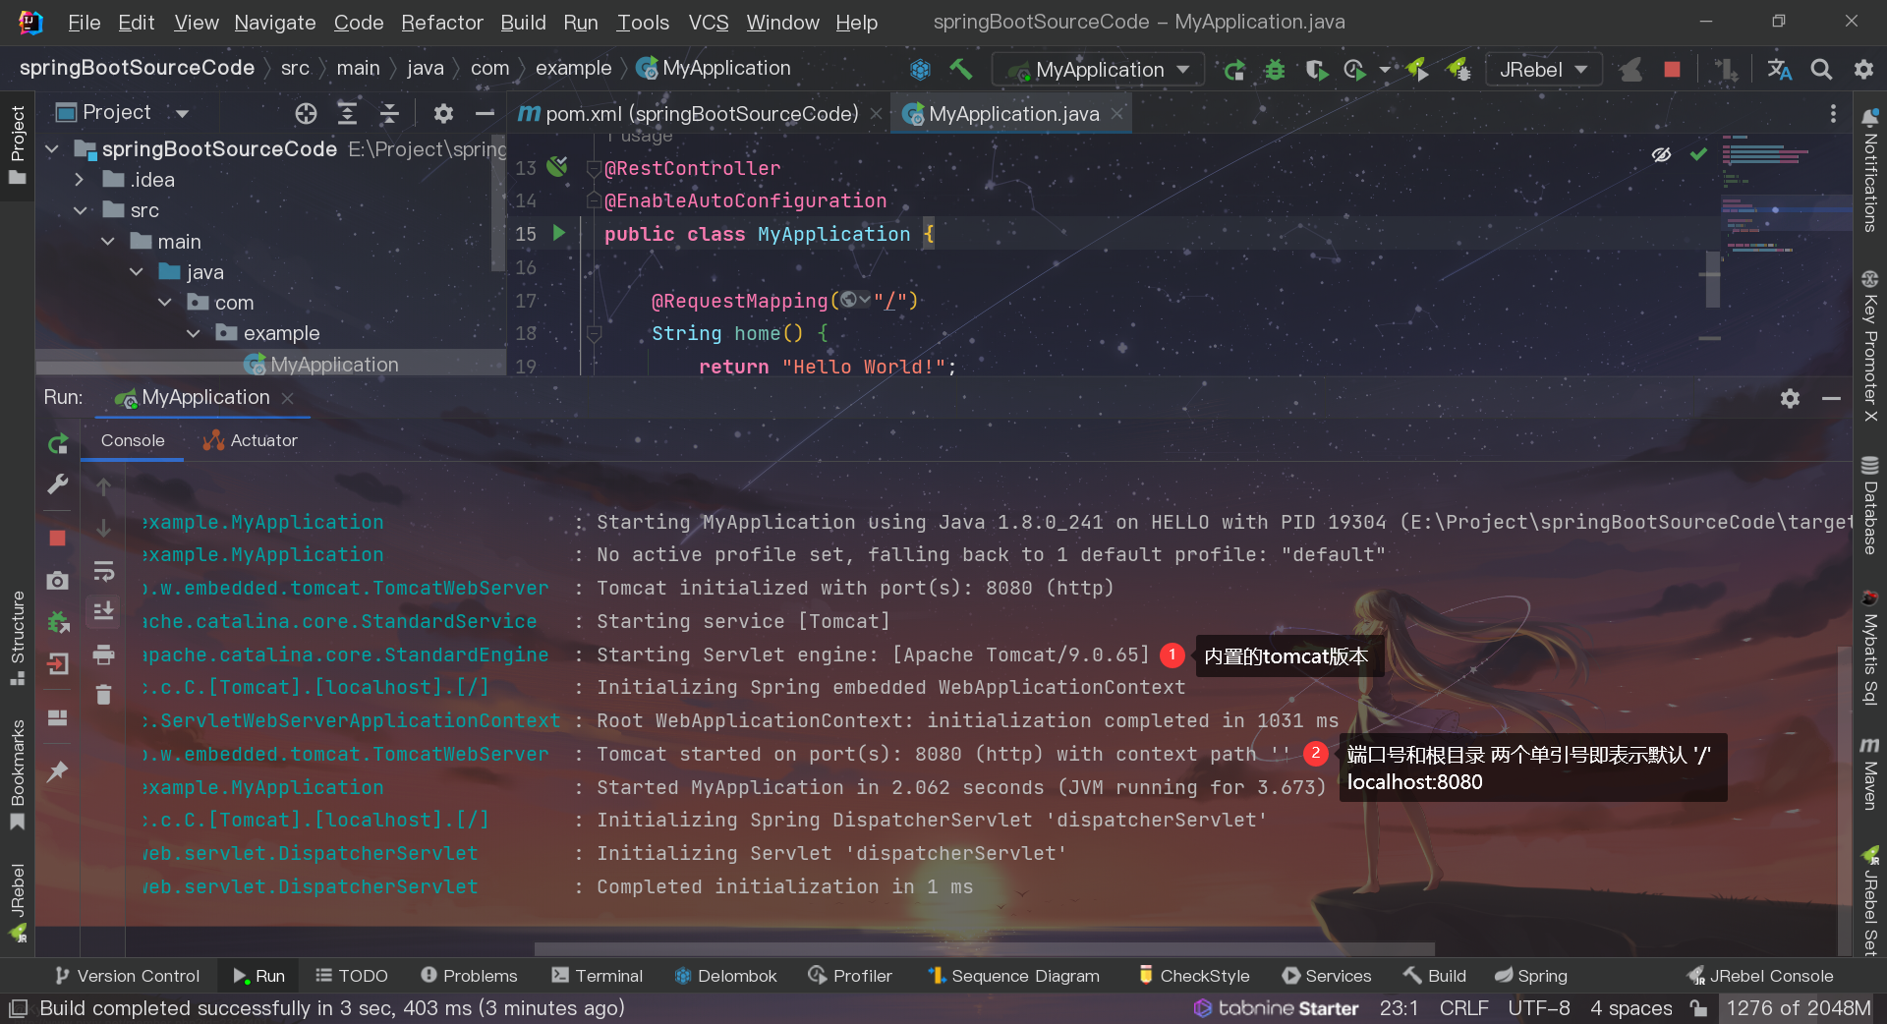
Task: Stop the running application in toolbar
Action: coord(1672,70)
